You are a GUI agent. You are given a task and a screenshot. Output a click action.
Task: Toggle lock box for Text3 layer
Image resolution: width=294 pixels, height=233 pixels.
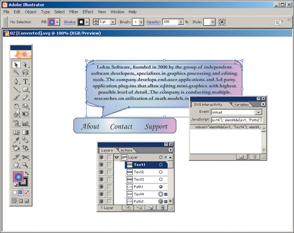coord(110,180)
